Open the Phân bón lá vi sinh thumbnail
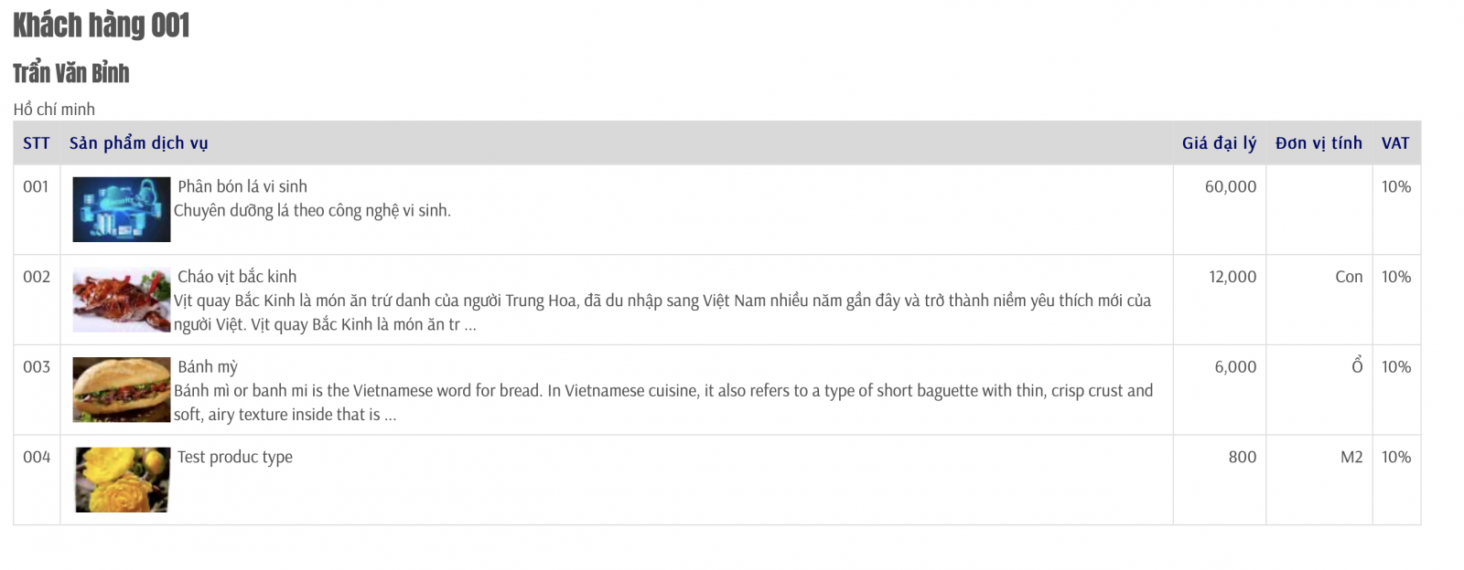 coord(122,209)
